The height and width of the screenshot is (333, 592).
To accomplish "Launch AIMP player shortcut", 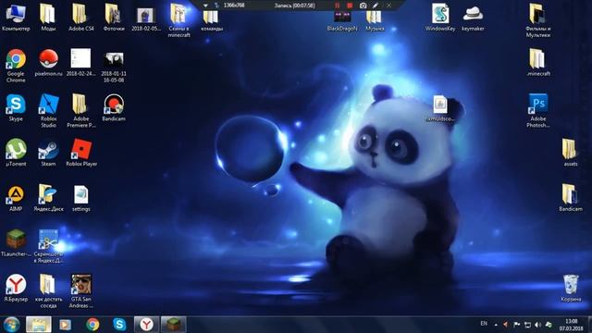I will pos(16,198).
